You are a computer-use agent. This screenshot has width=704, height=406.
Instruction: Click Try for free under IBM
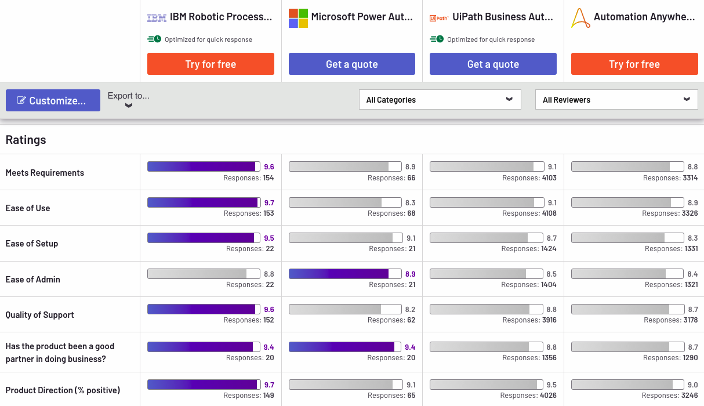(211, 64)
